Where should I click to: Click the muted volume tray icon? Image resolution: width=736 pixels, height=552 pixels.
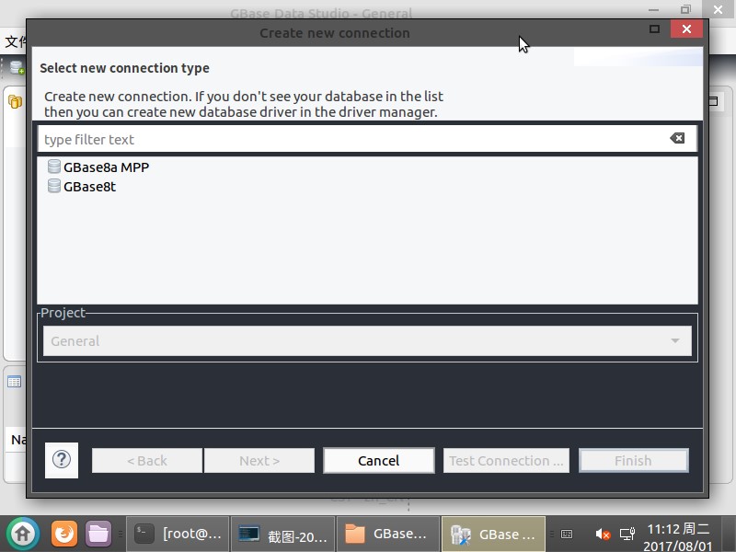pos(603,535)
